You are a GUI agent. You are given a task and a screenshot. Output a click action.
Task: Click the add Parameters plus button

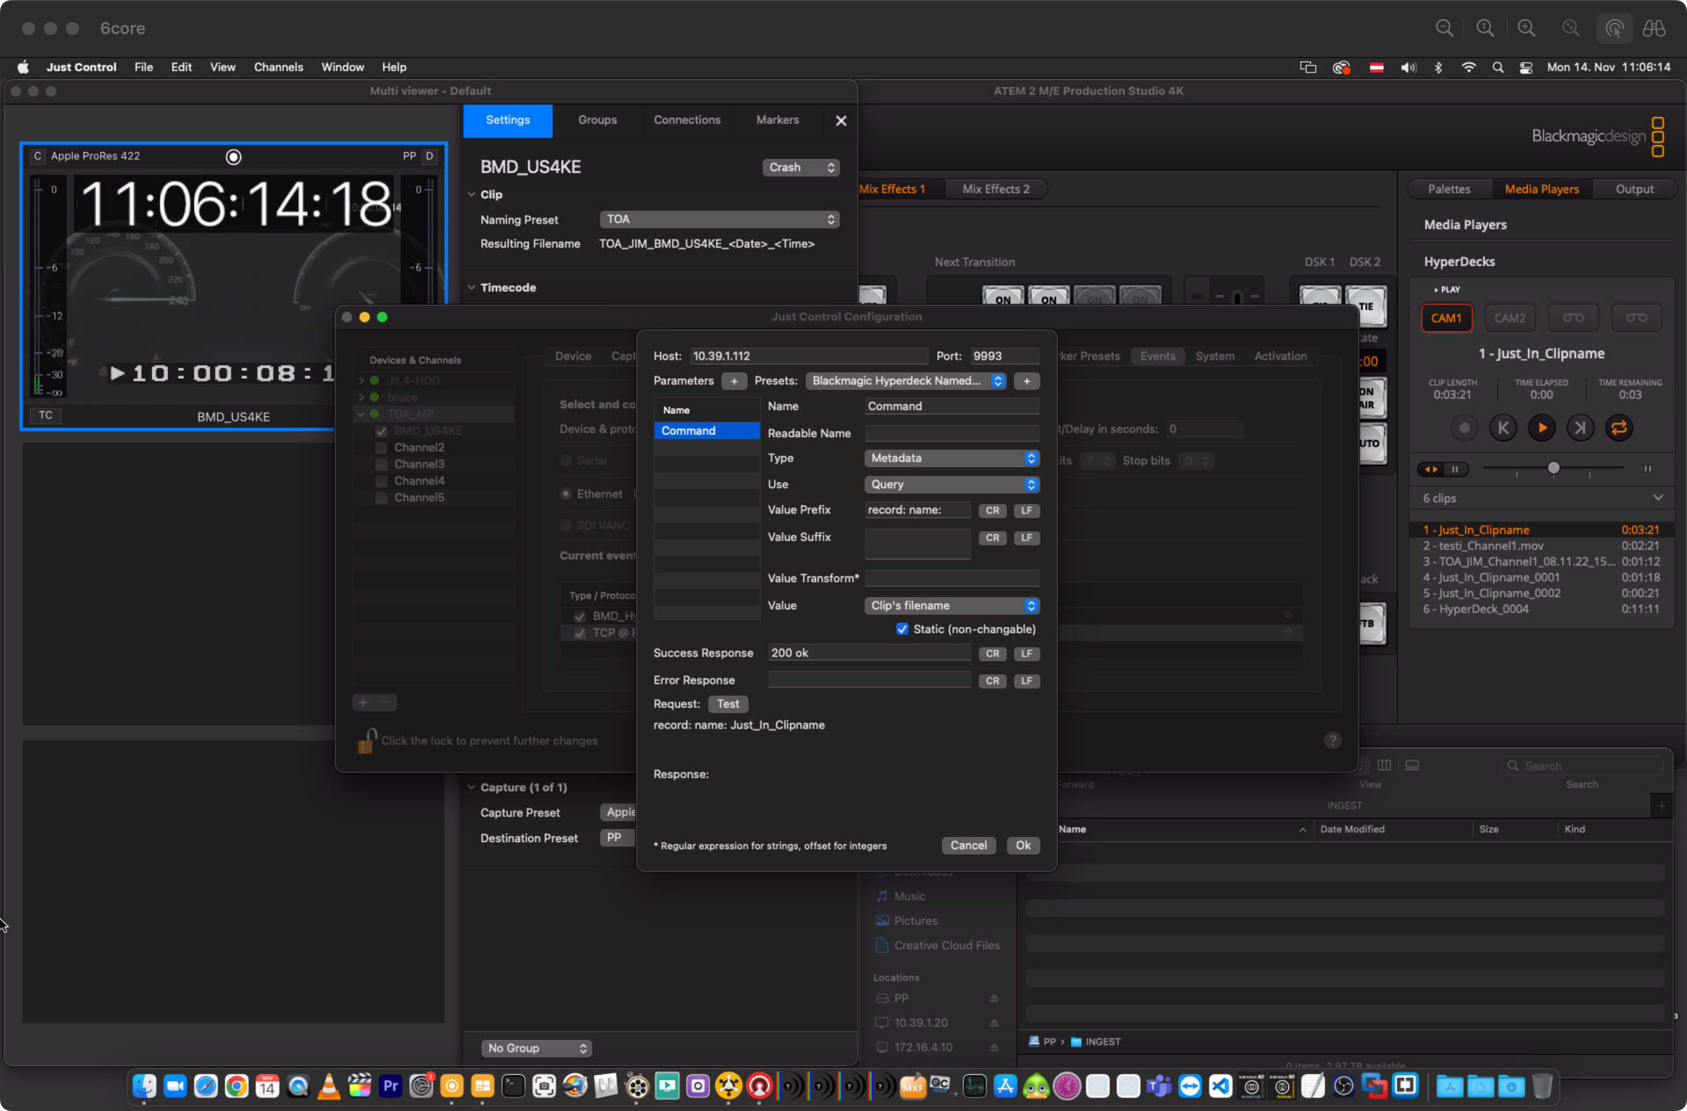click(x=734, y=381)
